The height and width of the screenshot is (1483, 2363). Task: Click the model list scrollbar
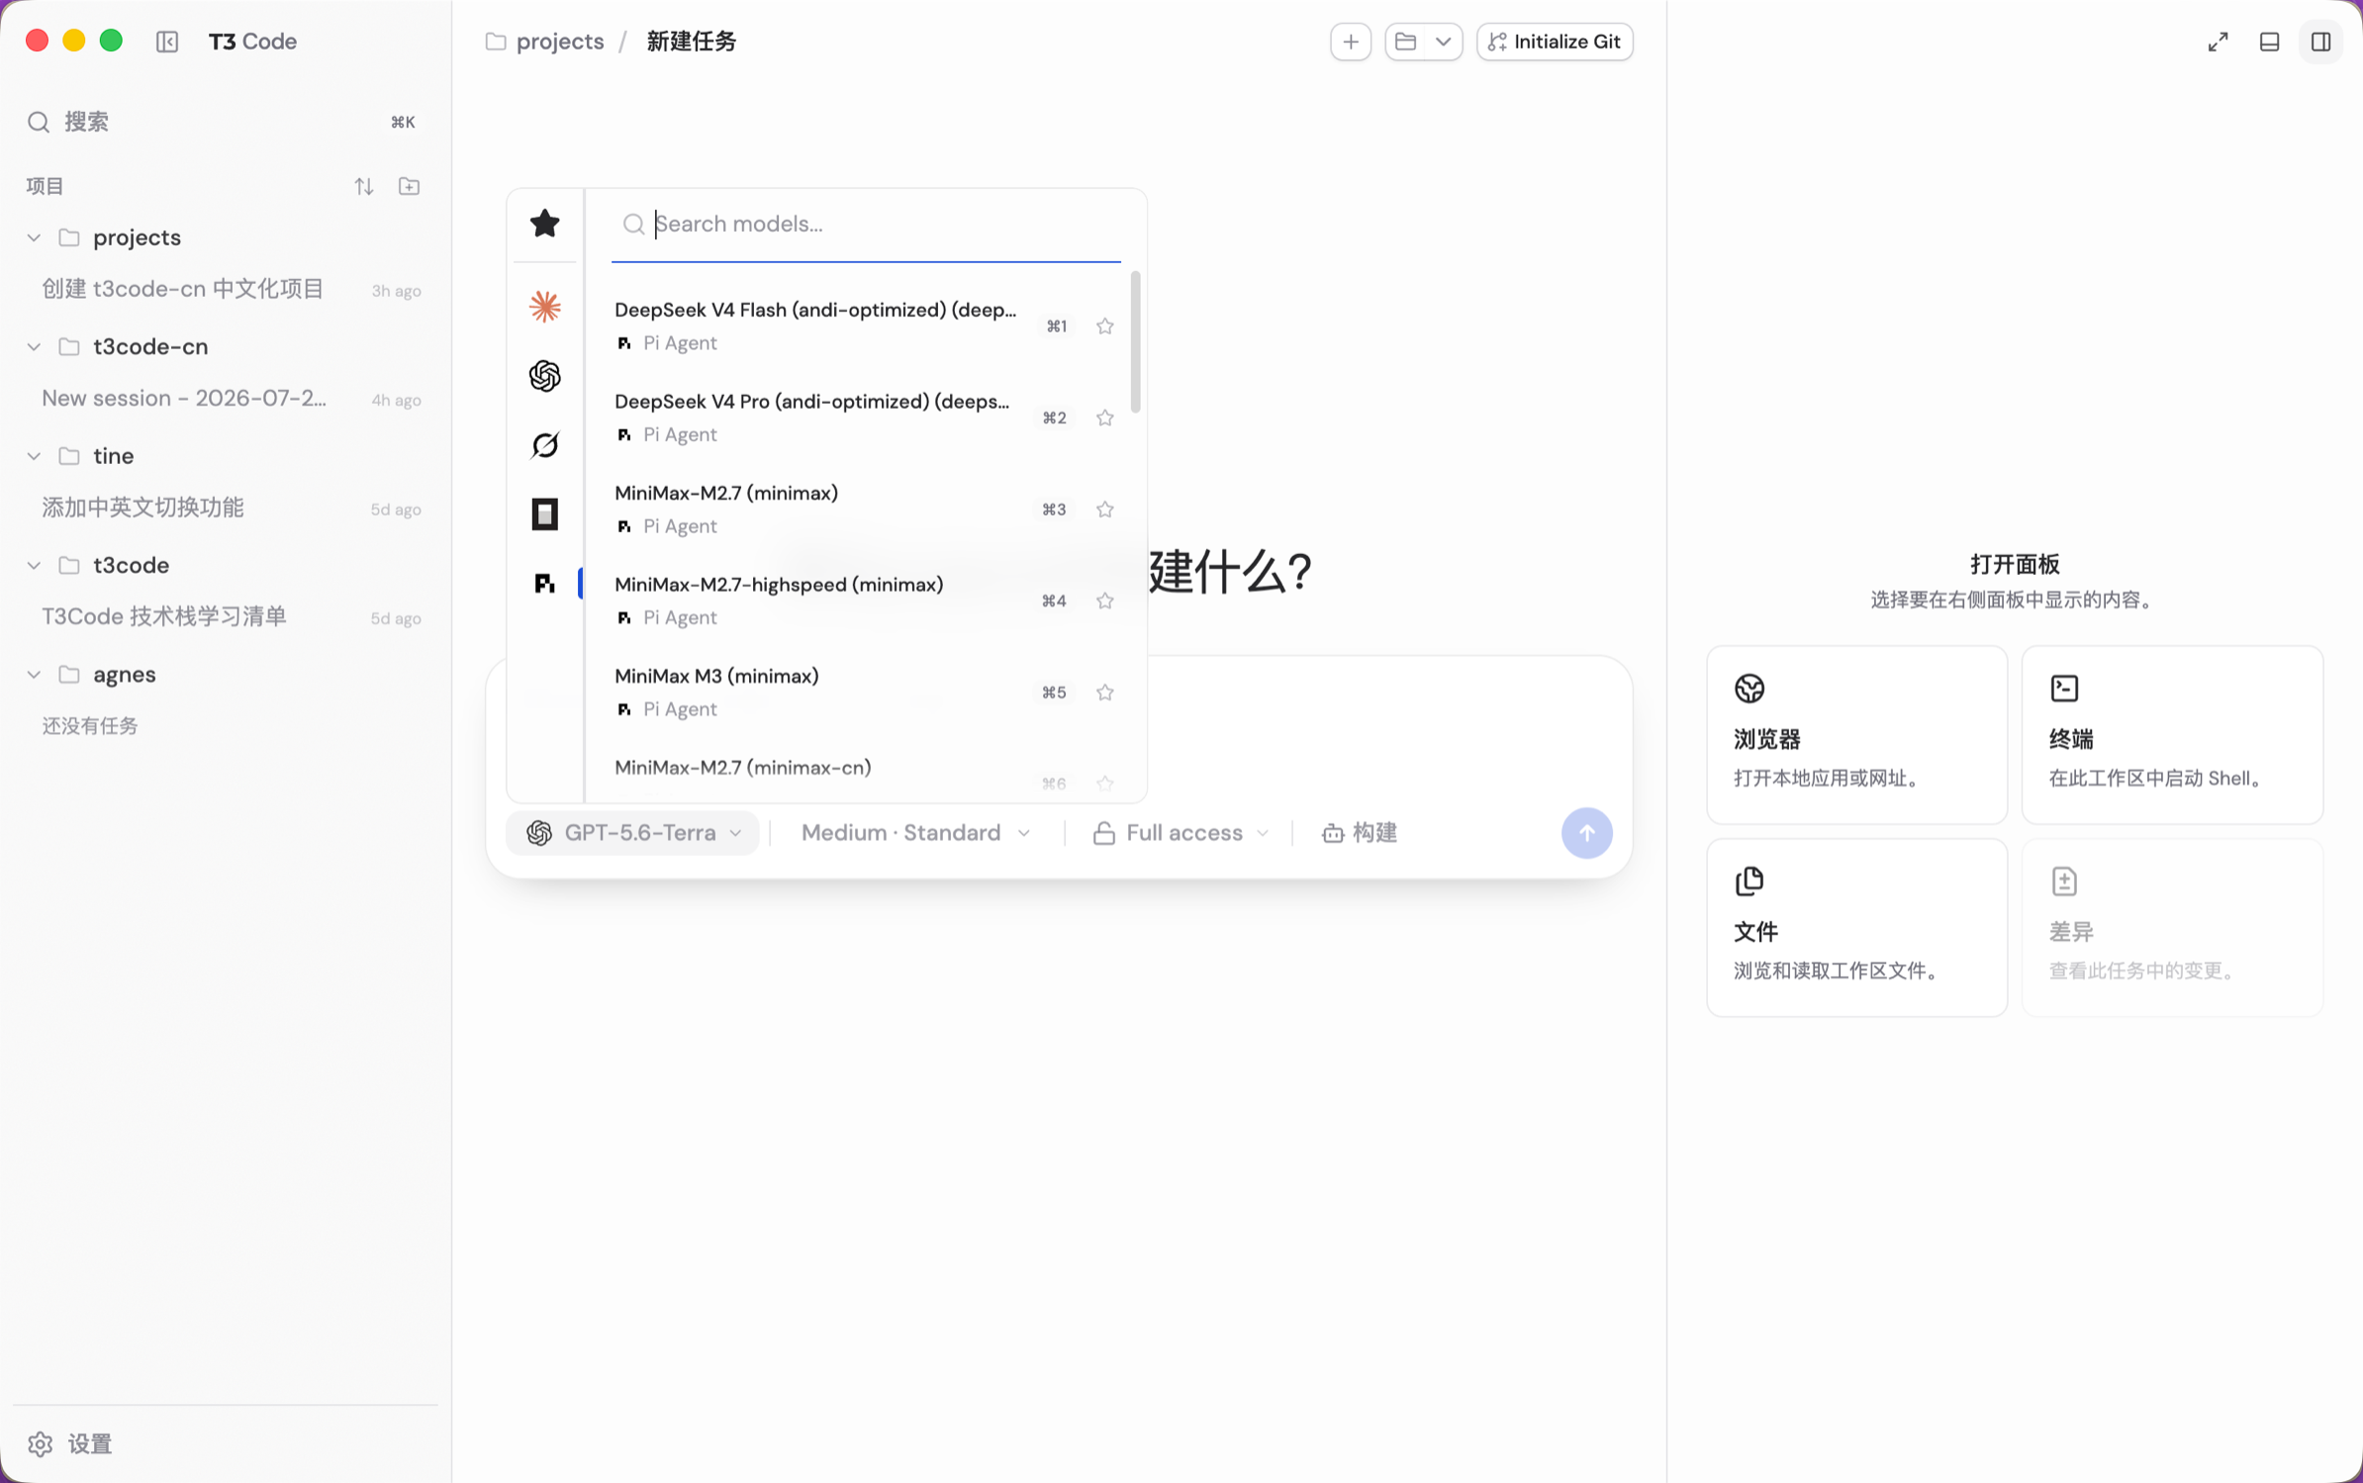(1135, 341)
